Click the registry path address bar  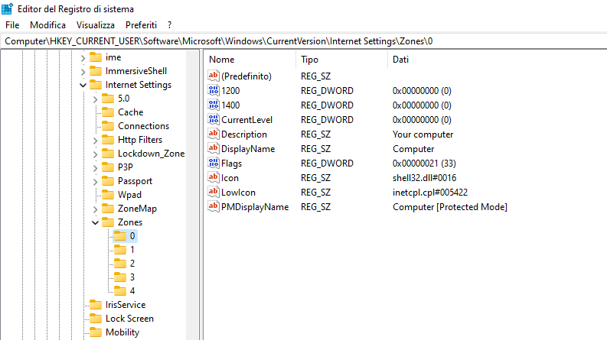[x=303, y=41]
